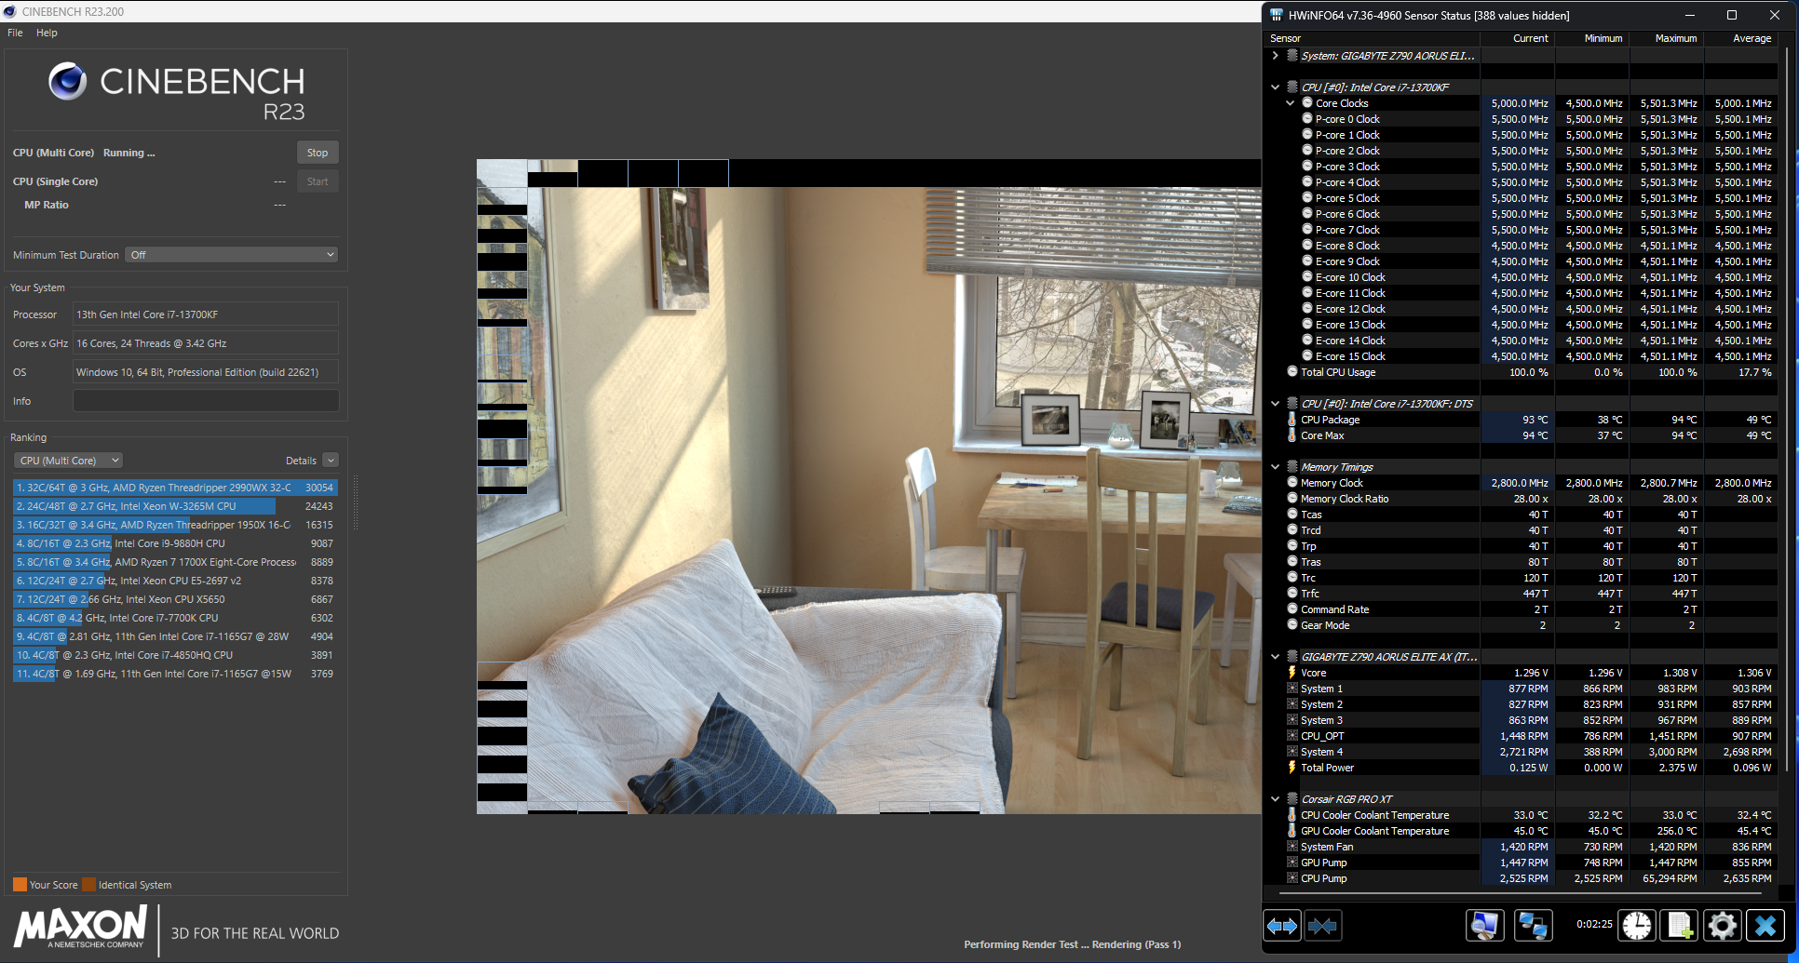Click the single-monitor icon in HWiNFO toolbar

click(1485, 926)
